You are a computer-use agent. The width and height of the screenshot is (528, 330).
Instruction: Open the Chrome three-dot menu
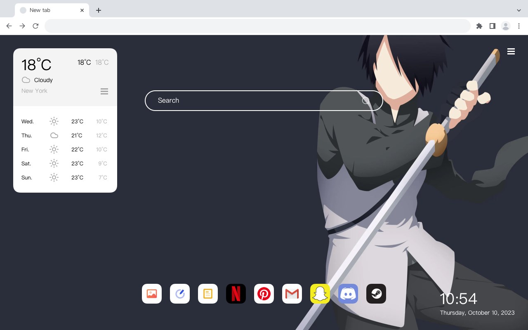tap(519, 26)
